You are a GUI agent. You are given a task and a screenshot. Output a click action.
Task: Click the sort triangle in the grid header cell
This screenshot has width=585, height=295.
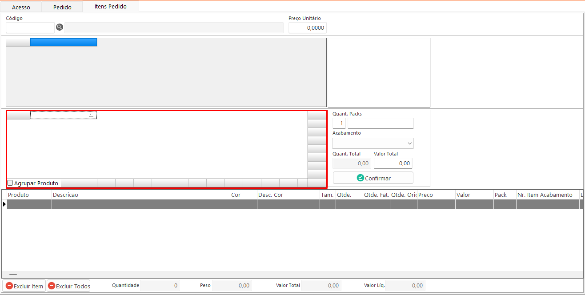point(91,115)
